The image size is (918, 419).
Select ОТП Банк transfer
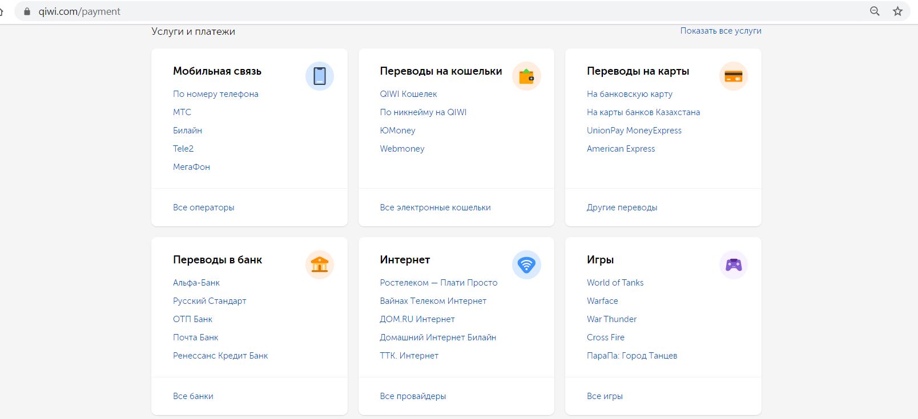click(192, 319)
